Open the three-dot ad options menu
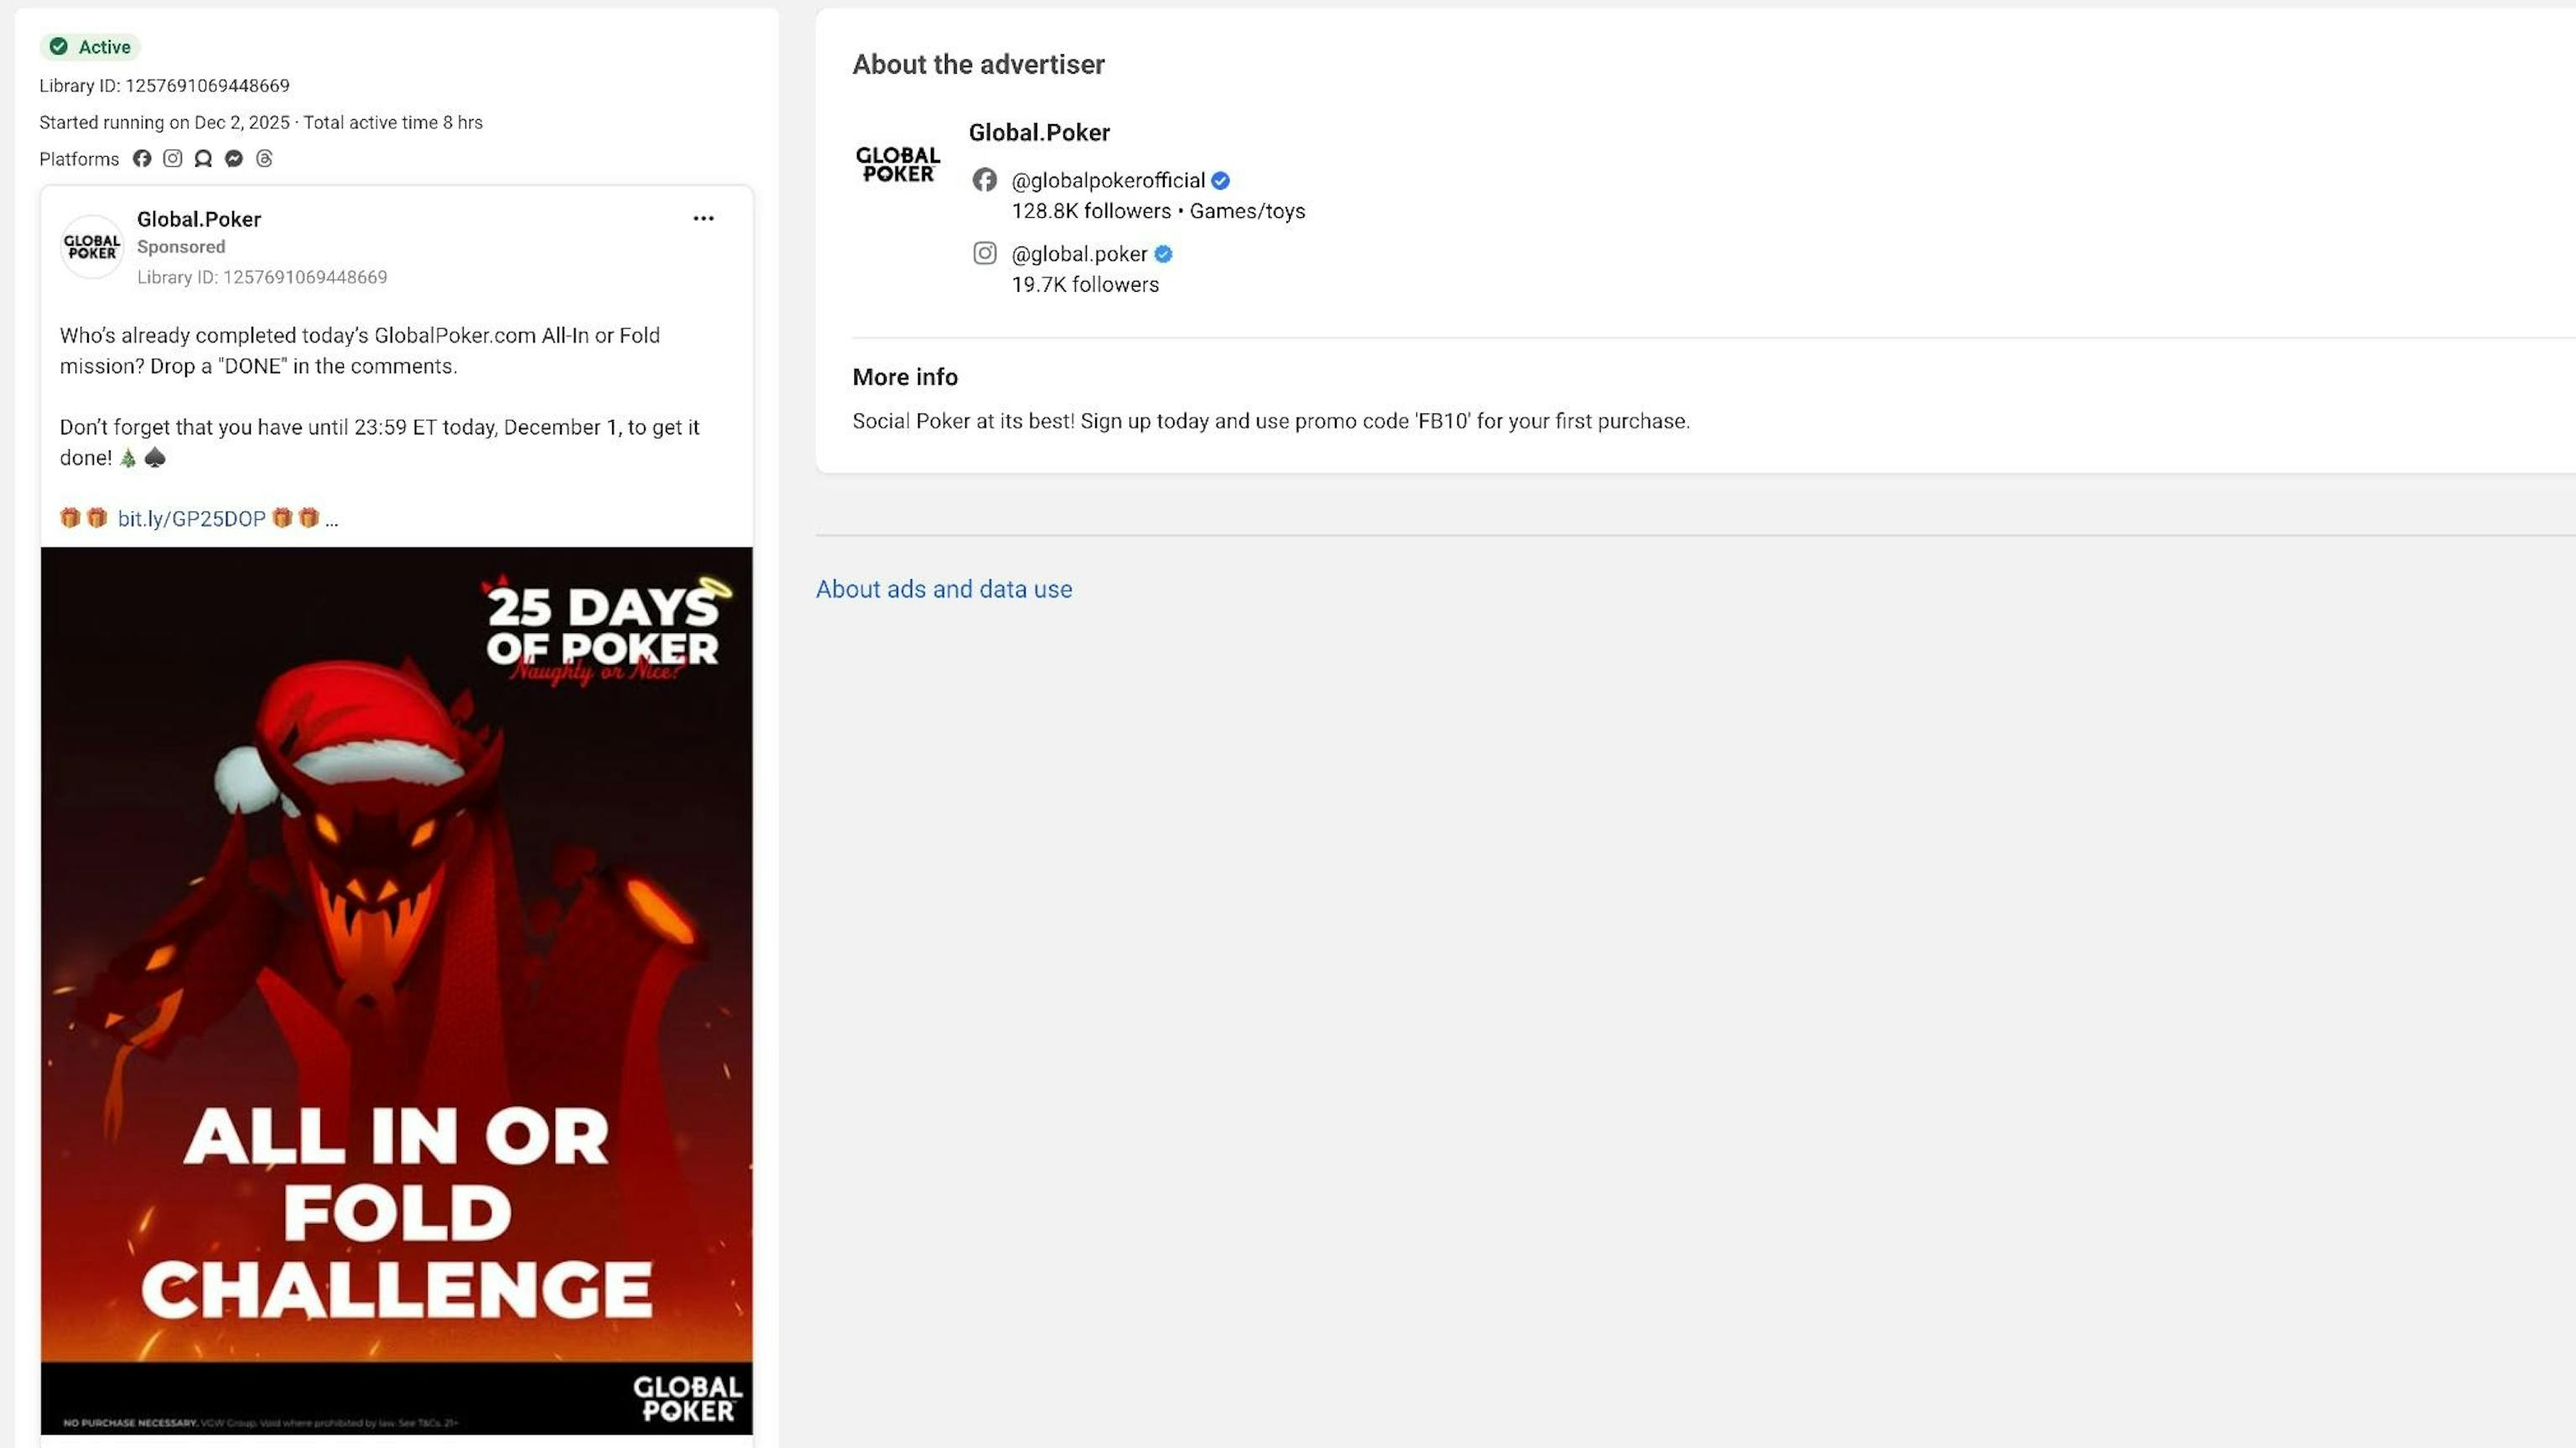 703,218
